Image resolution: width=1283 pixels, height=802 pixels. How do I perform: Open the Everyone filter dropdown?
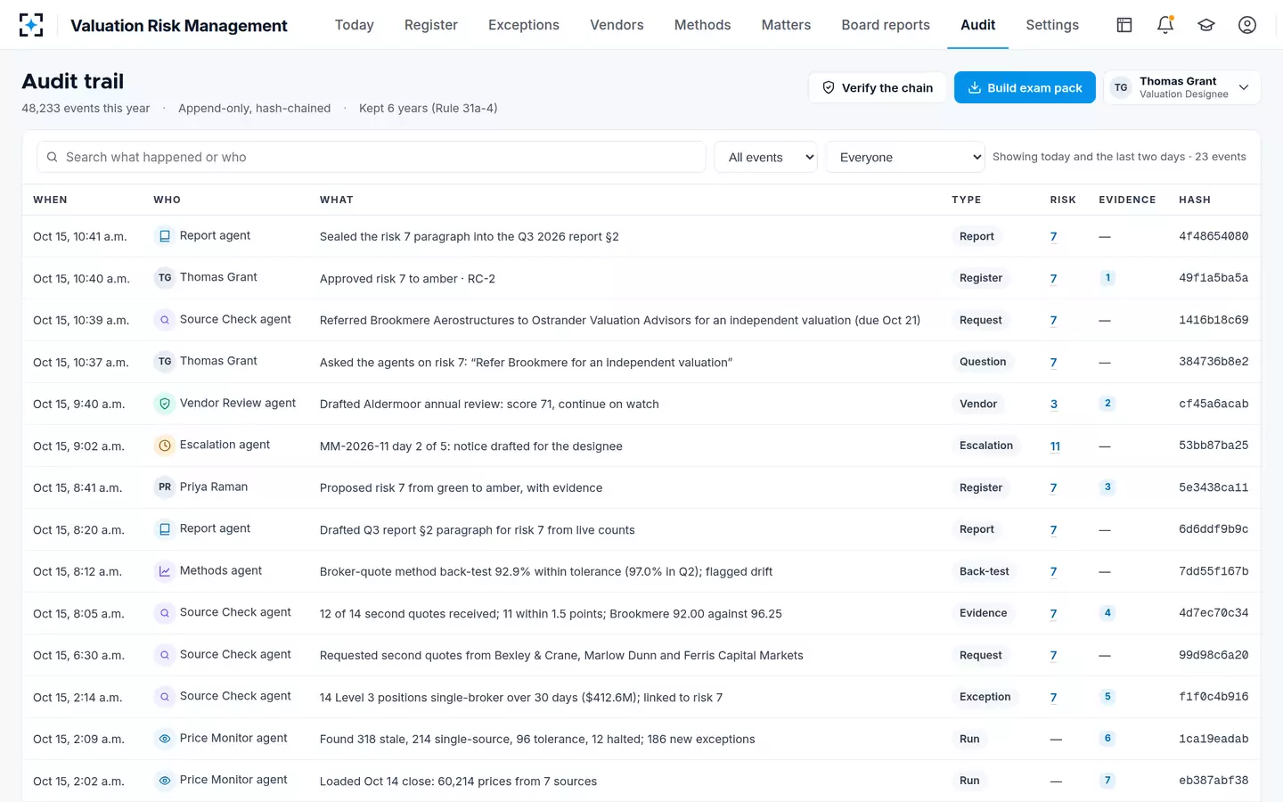click(x=905, y=157)
